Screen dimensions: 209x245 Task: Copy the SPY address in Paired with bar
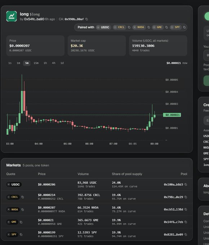pyautogui.click(x=184, y=27)
